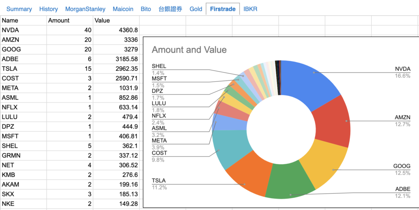Select the IBKR tab

click(250, 9)
